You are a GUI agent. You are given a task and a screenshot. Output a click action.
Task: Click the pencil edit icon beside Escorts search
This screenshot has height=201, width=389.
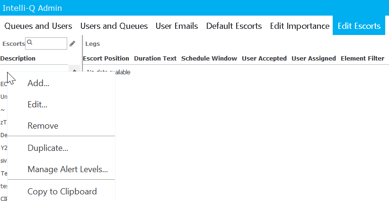[x=72, y=44]
